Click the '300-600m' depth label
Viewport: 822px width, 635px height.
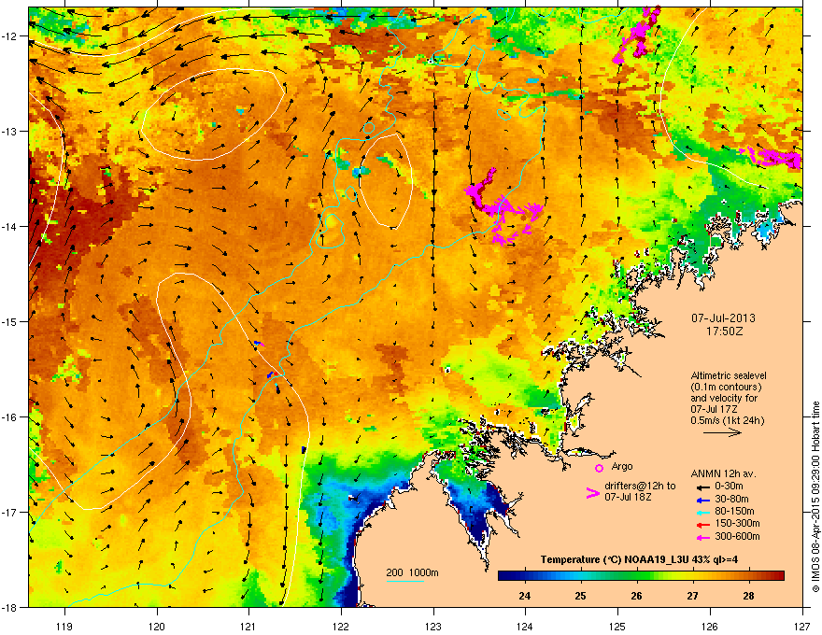(737, 537)
